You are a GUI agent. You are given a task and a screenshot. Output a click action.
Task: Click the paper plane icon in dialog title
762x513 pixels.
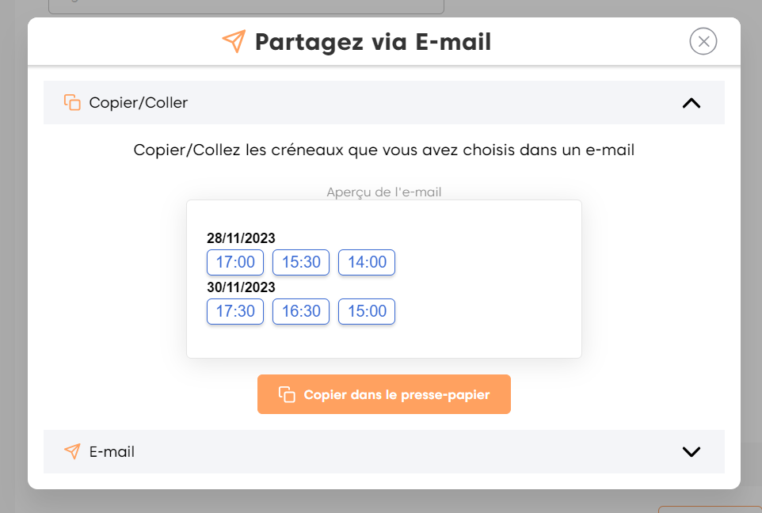coord(234,42)
